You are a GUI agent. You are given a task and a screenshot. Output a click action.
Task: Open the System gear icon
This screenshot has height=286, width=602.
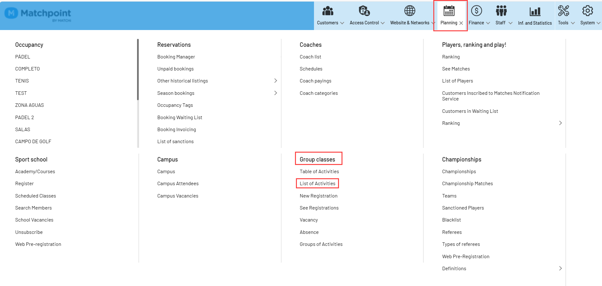(x=588, y=11)
